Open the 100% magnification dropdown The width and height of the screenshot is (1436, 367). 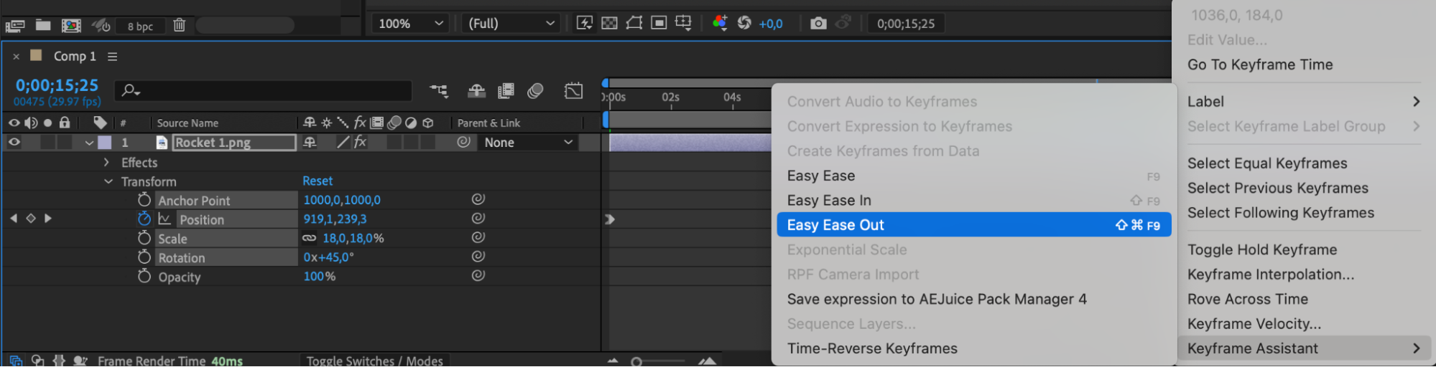(410, 24)
